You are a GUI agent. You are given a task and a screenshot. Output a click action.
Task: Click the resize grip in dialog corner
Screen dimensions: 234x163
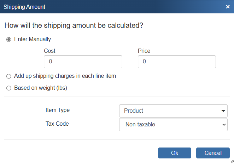(x=232, y=161)
